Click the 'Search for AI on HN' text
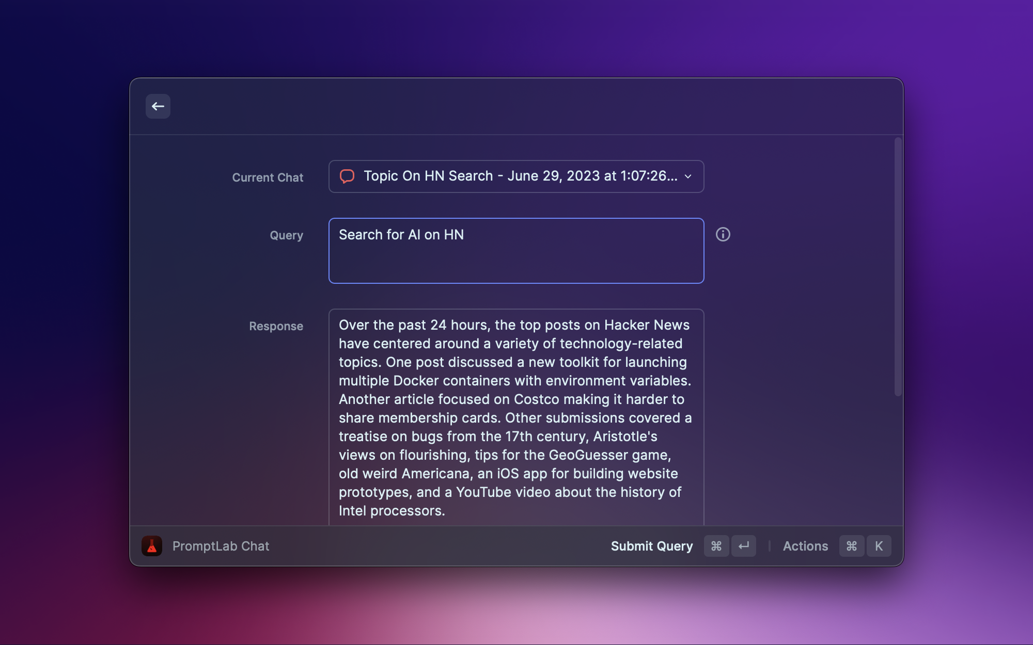 tap(401, 235)
